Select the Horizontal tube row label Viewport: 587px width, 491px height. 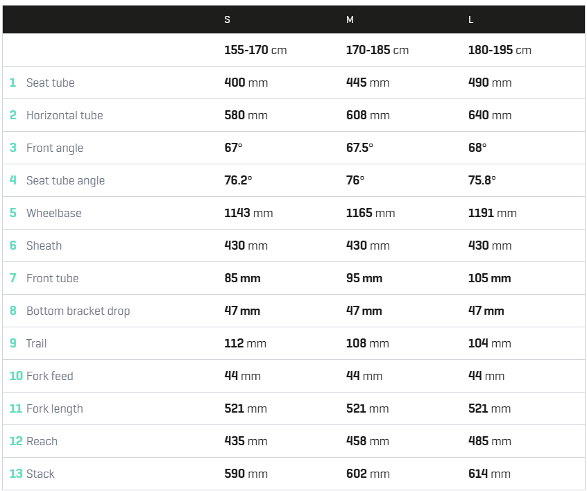coord(65,115)
